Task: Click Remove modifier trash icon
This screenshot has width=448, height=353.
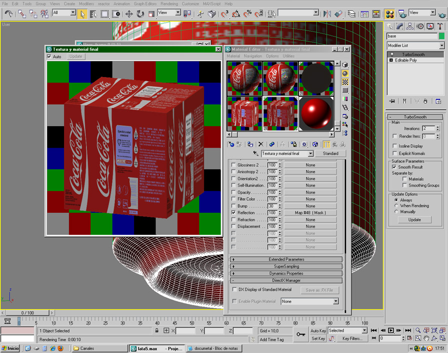Action: coord(425,101)
